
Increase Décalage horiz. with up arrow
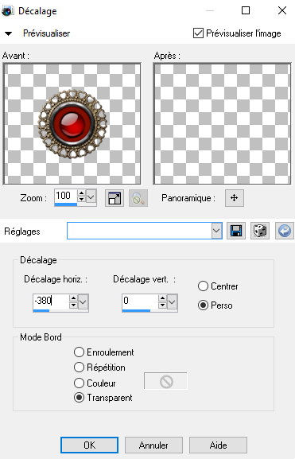tap(73, 298)
